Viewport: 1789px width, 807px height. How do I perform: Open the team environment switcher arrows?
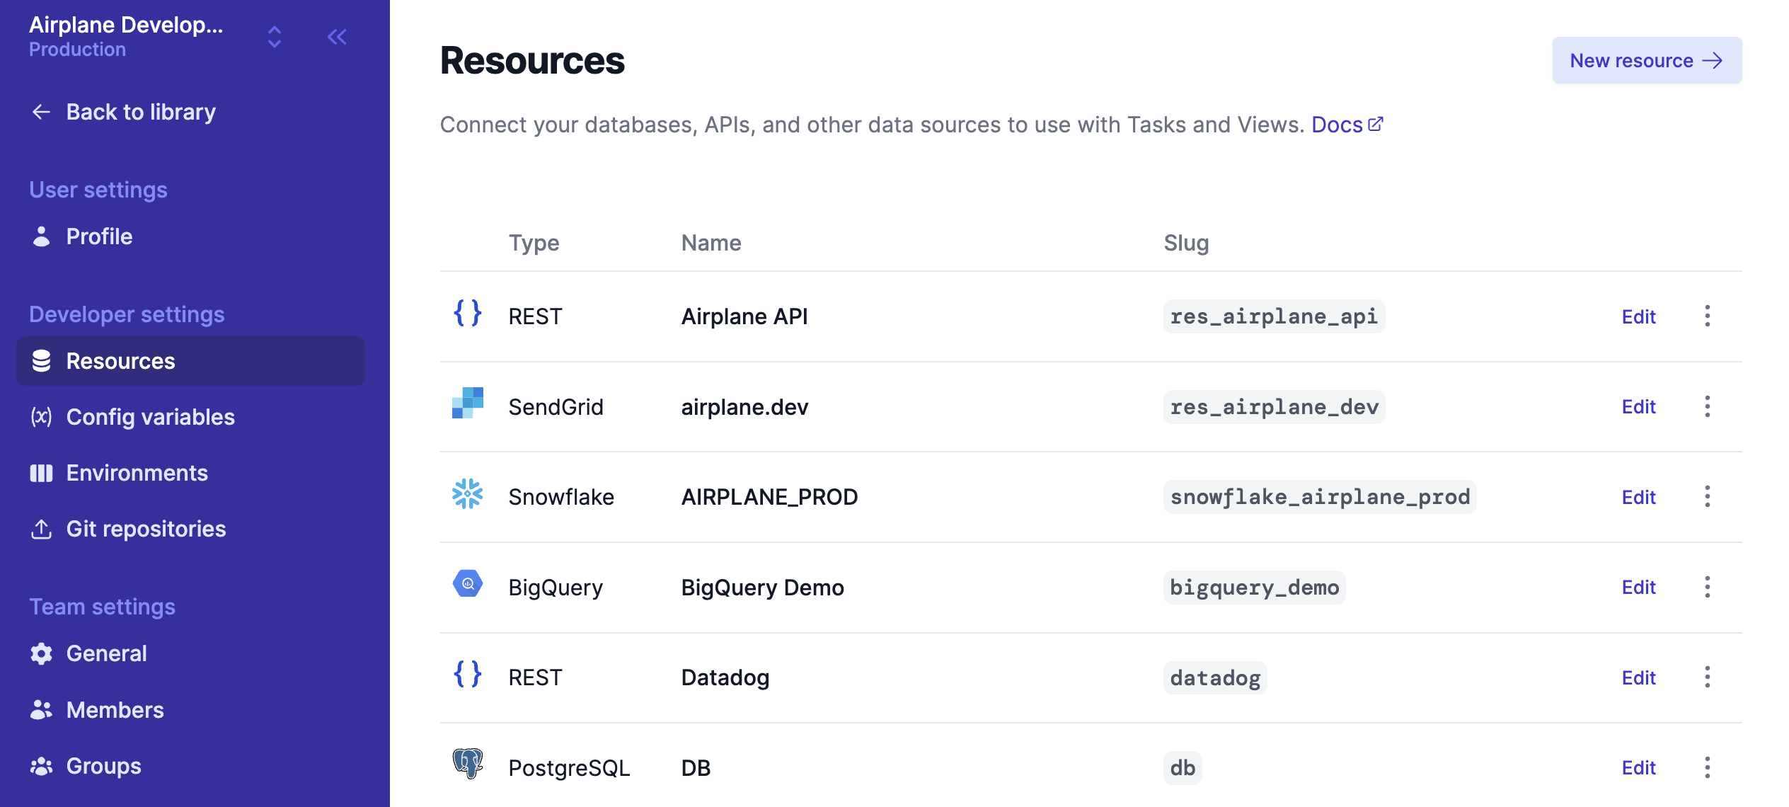point(275,37)
